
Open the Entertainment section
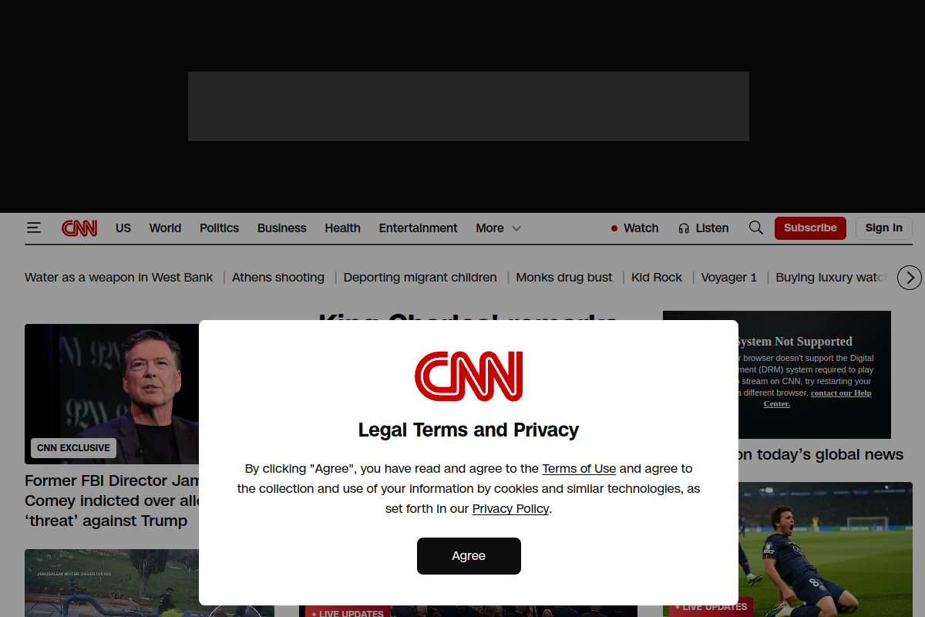point(418,228)
